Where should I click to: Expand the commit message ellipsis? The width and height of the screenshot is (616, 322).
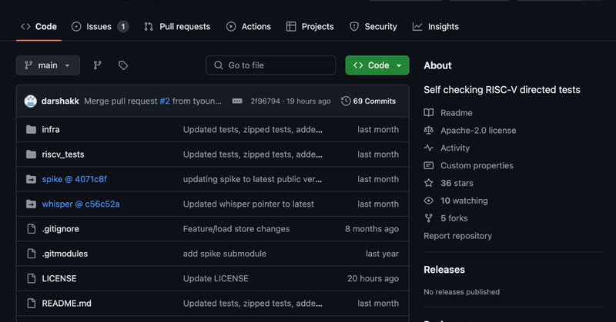pyautogui.click(x=237, y=101)
